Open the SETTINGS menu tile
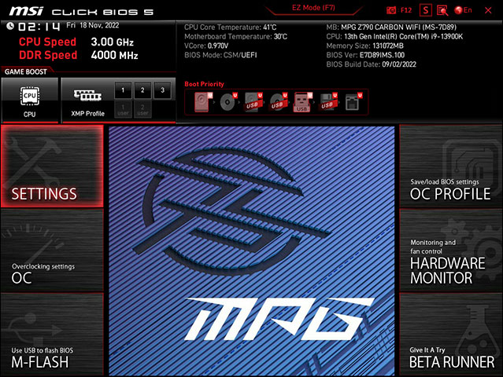Screen dimensions: 503x377 (x=52, y=166)
